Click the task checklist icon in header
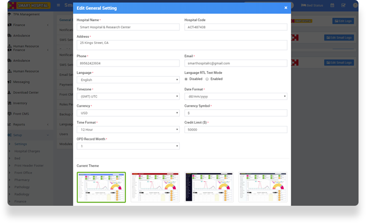The width and height of the screenshot is (366, 223). (344, 5)
